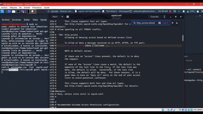Create a new document with gedit's icon
This screenshot has width=203, height=114.
[68, 16]
